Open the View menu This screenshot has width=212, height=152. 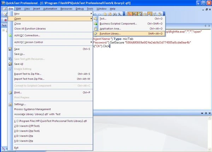pos(27,9)
